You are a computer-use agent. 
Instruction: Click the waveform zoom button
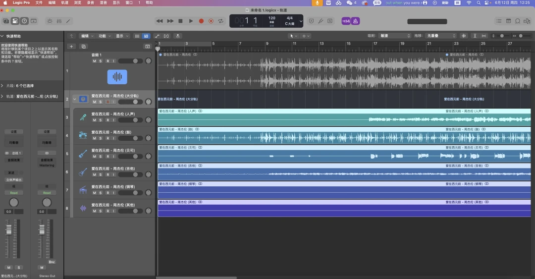tap(464, 36)
